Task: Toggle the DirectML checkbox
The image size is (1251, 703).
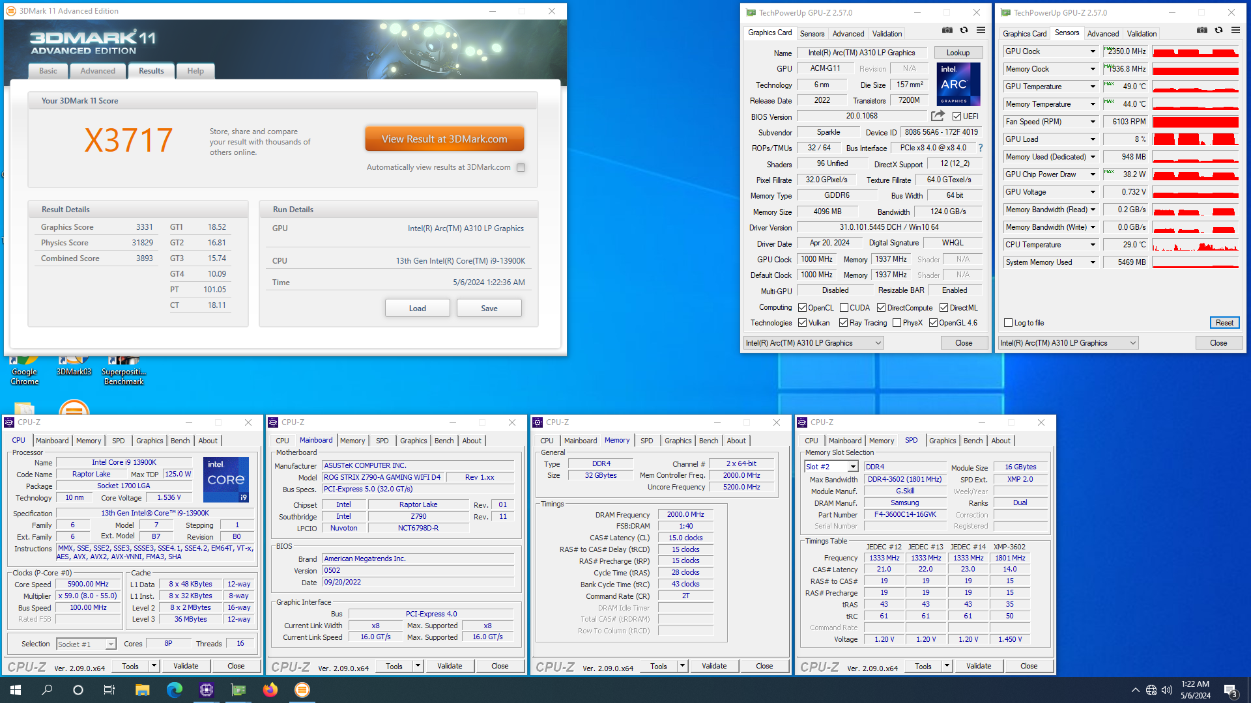Action: pyautogui.click(x=943, y=308)
